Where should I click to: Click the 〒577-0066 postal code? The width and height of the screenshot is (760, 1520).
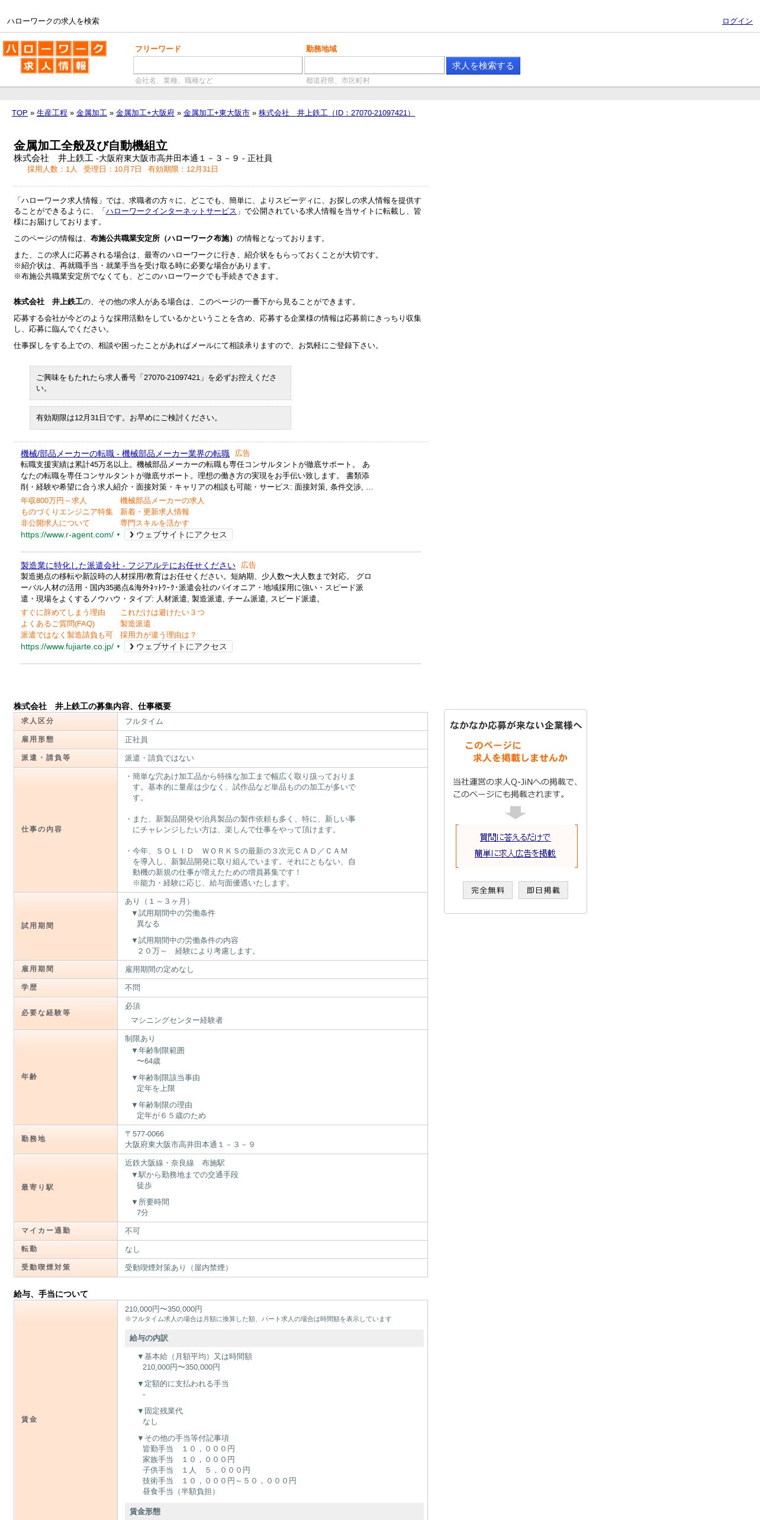point(144,1134)
